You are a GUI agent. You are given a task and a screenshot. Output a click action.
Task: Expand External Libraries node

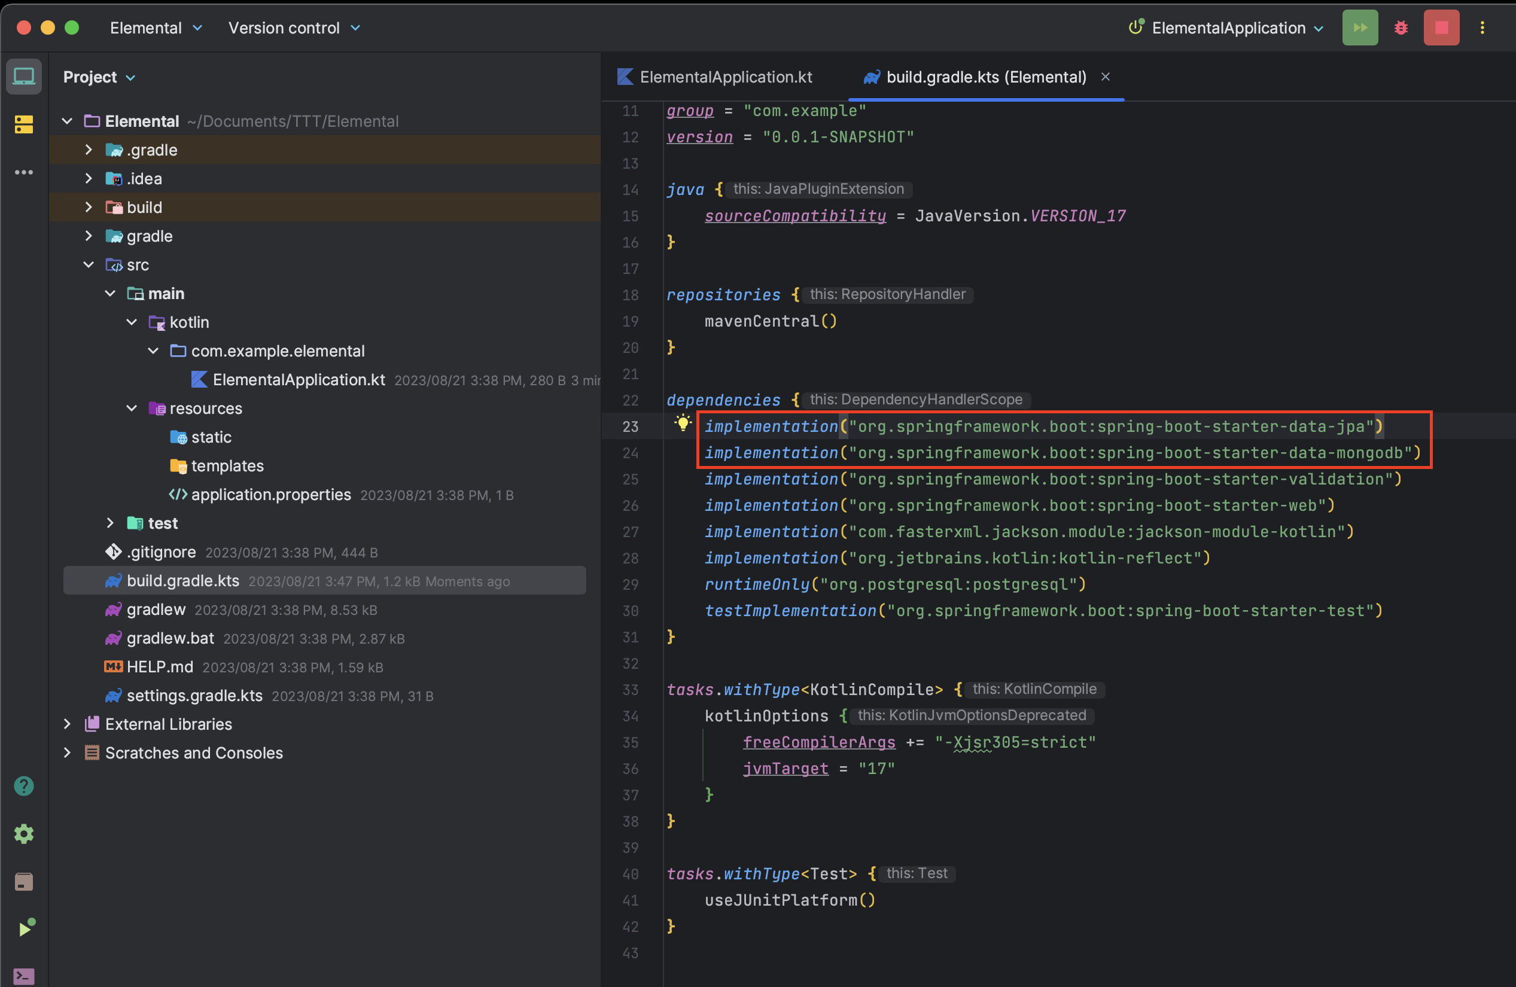[68, 724]
